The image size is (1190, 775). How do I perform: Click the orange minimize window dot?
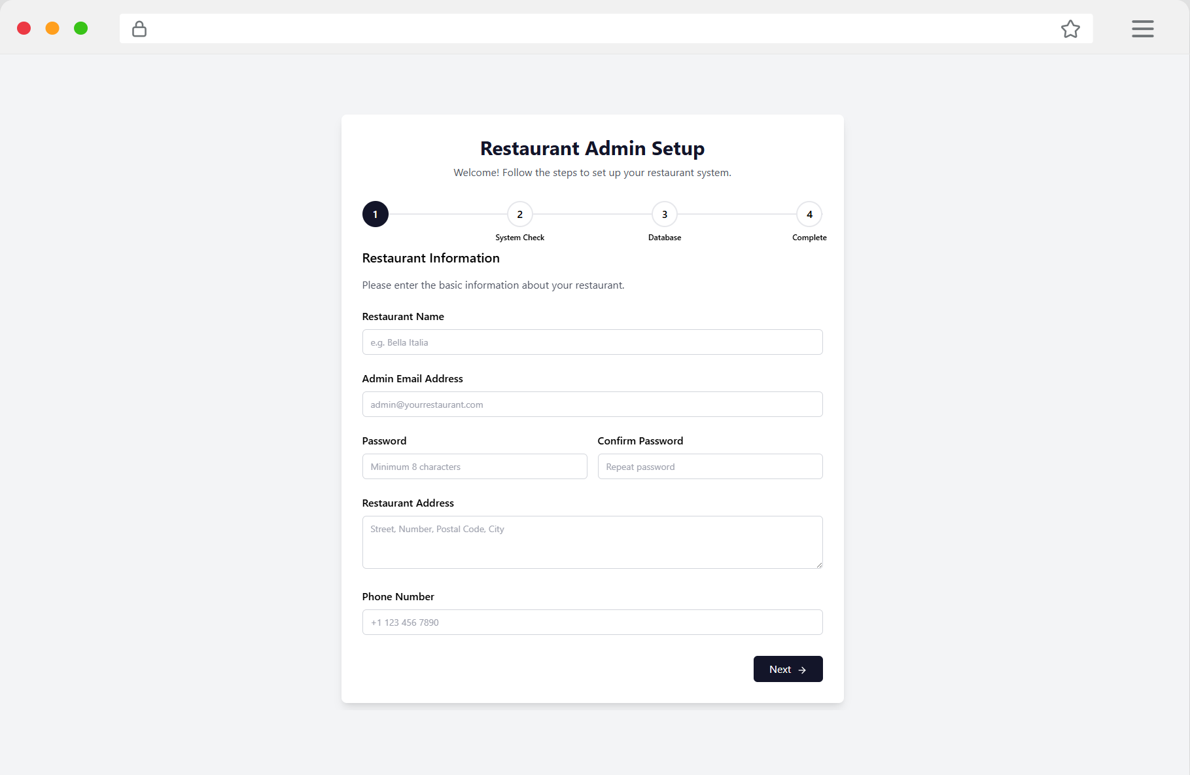[x=52, y=28]
